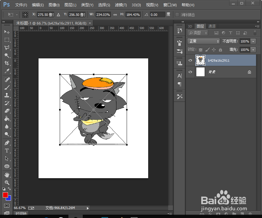Viewport: 262px width, 218px height.
Task: Open the 不透明度 opacity slider dropdown
Action: tap(253, 41)
